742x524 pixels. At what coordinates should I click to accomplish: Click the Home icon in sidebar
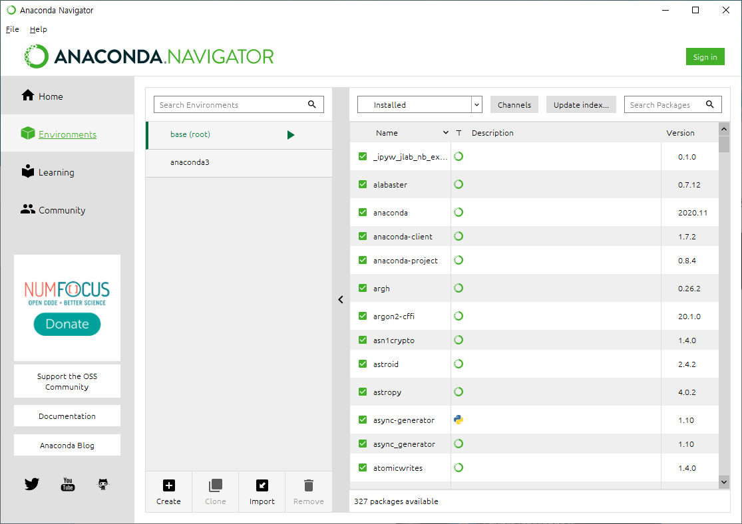(x=28, y=96)
